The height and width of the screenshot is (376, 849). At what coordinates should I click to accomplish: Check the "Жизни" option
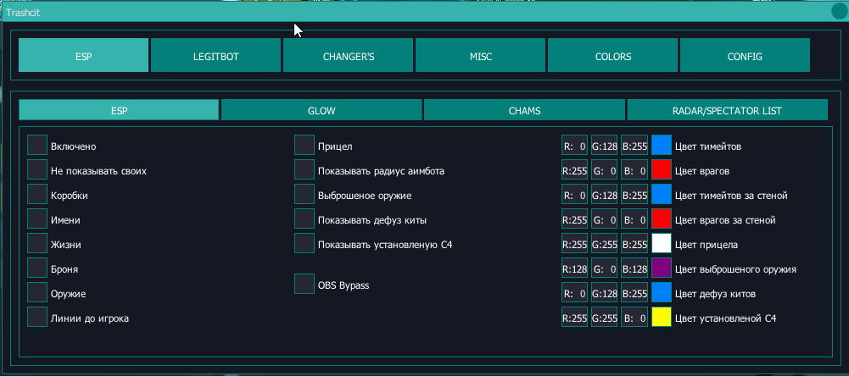[37, 244]
